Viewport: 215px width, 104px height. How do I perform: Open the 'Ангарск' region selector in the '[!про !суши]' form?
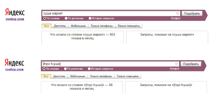174,68
